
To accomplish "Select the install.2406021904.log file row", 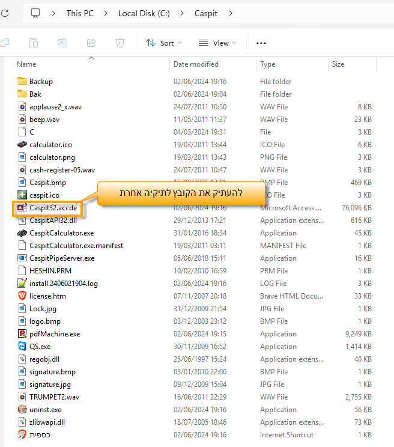I will tap(63, 284).
